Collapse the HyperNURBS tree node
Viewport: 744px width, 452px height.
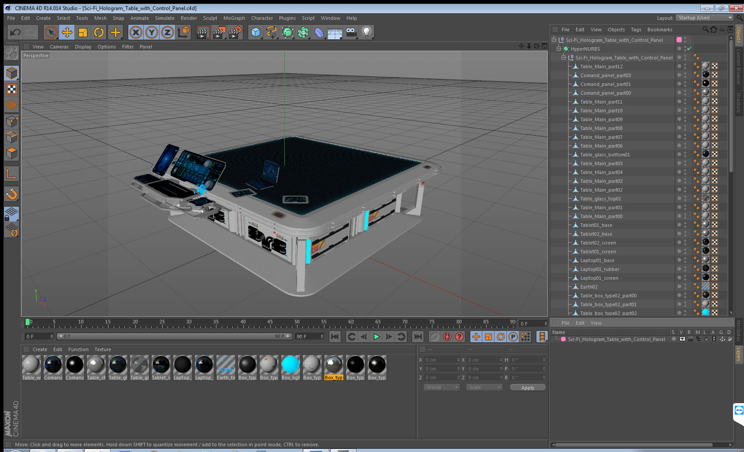tap(558, 49)
